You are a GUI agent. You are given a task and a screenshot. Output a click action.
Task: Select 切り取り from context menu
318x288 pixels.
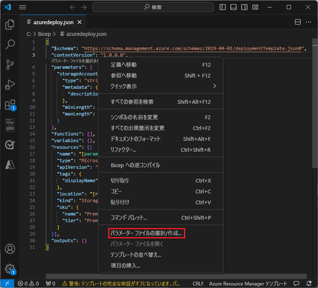[x=160, y=180]
